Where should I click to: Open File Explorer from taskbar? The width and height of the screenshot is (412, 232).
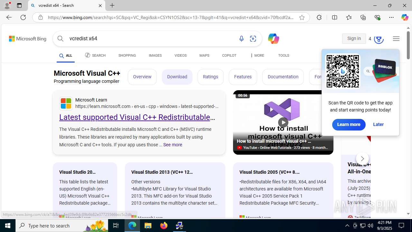pos(148,226)
